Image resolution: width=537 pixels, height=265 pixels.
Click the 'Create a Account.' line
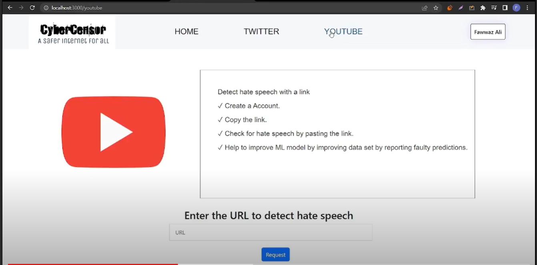click(248, 106)
